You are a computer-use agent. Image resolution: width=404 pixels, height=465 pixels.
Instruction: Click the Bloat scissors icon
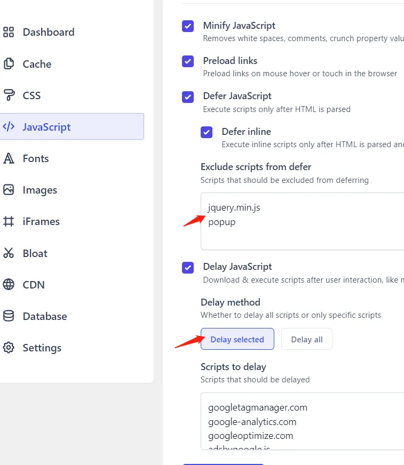(x=9, y=253)
